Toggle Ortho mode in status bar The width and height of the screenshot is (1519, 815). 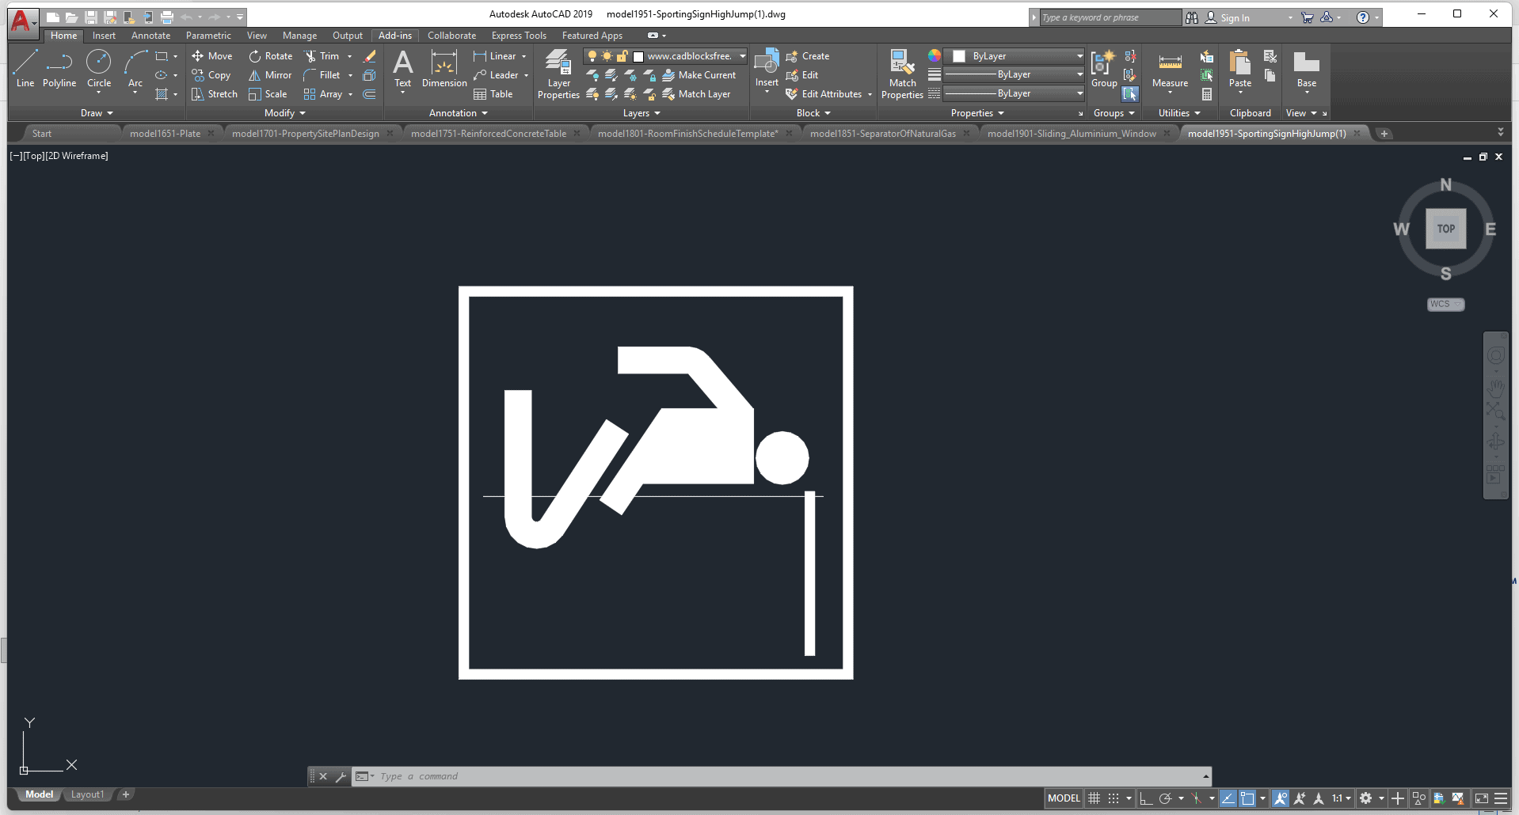1145,798
